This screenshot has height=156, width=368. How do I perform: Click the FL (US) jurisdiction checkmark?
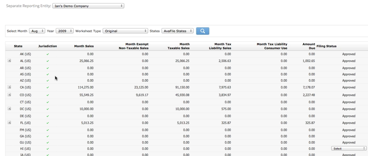tap(48, 123)
